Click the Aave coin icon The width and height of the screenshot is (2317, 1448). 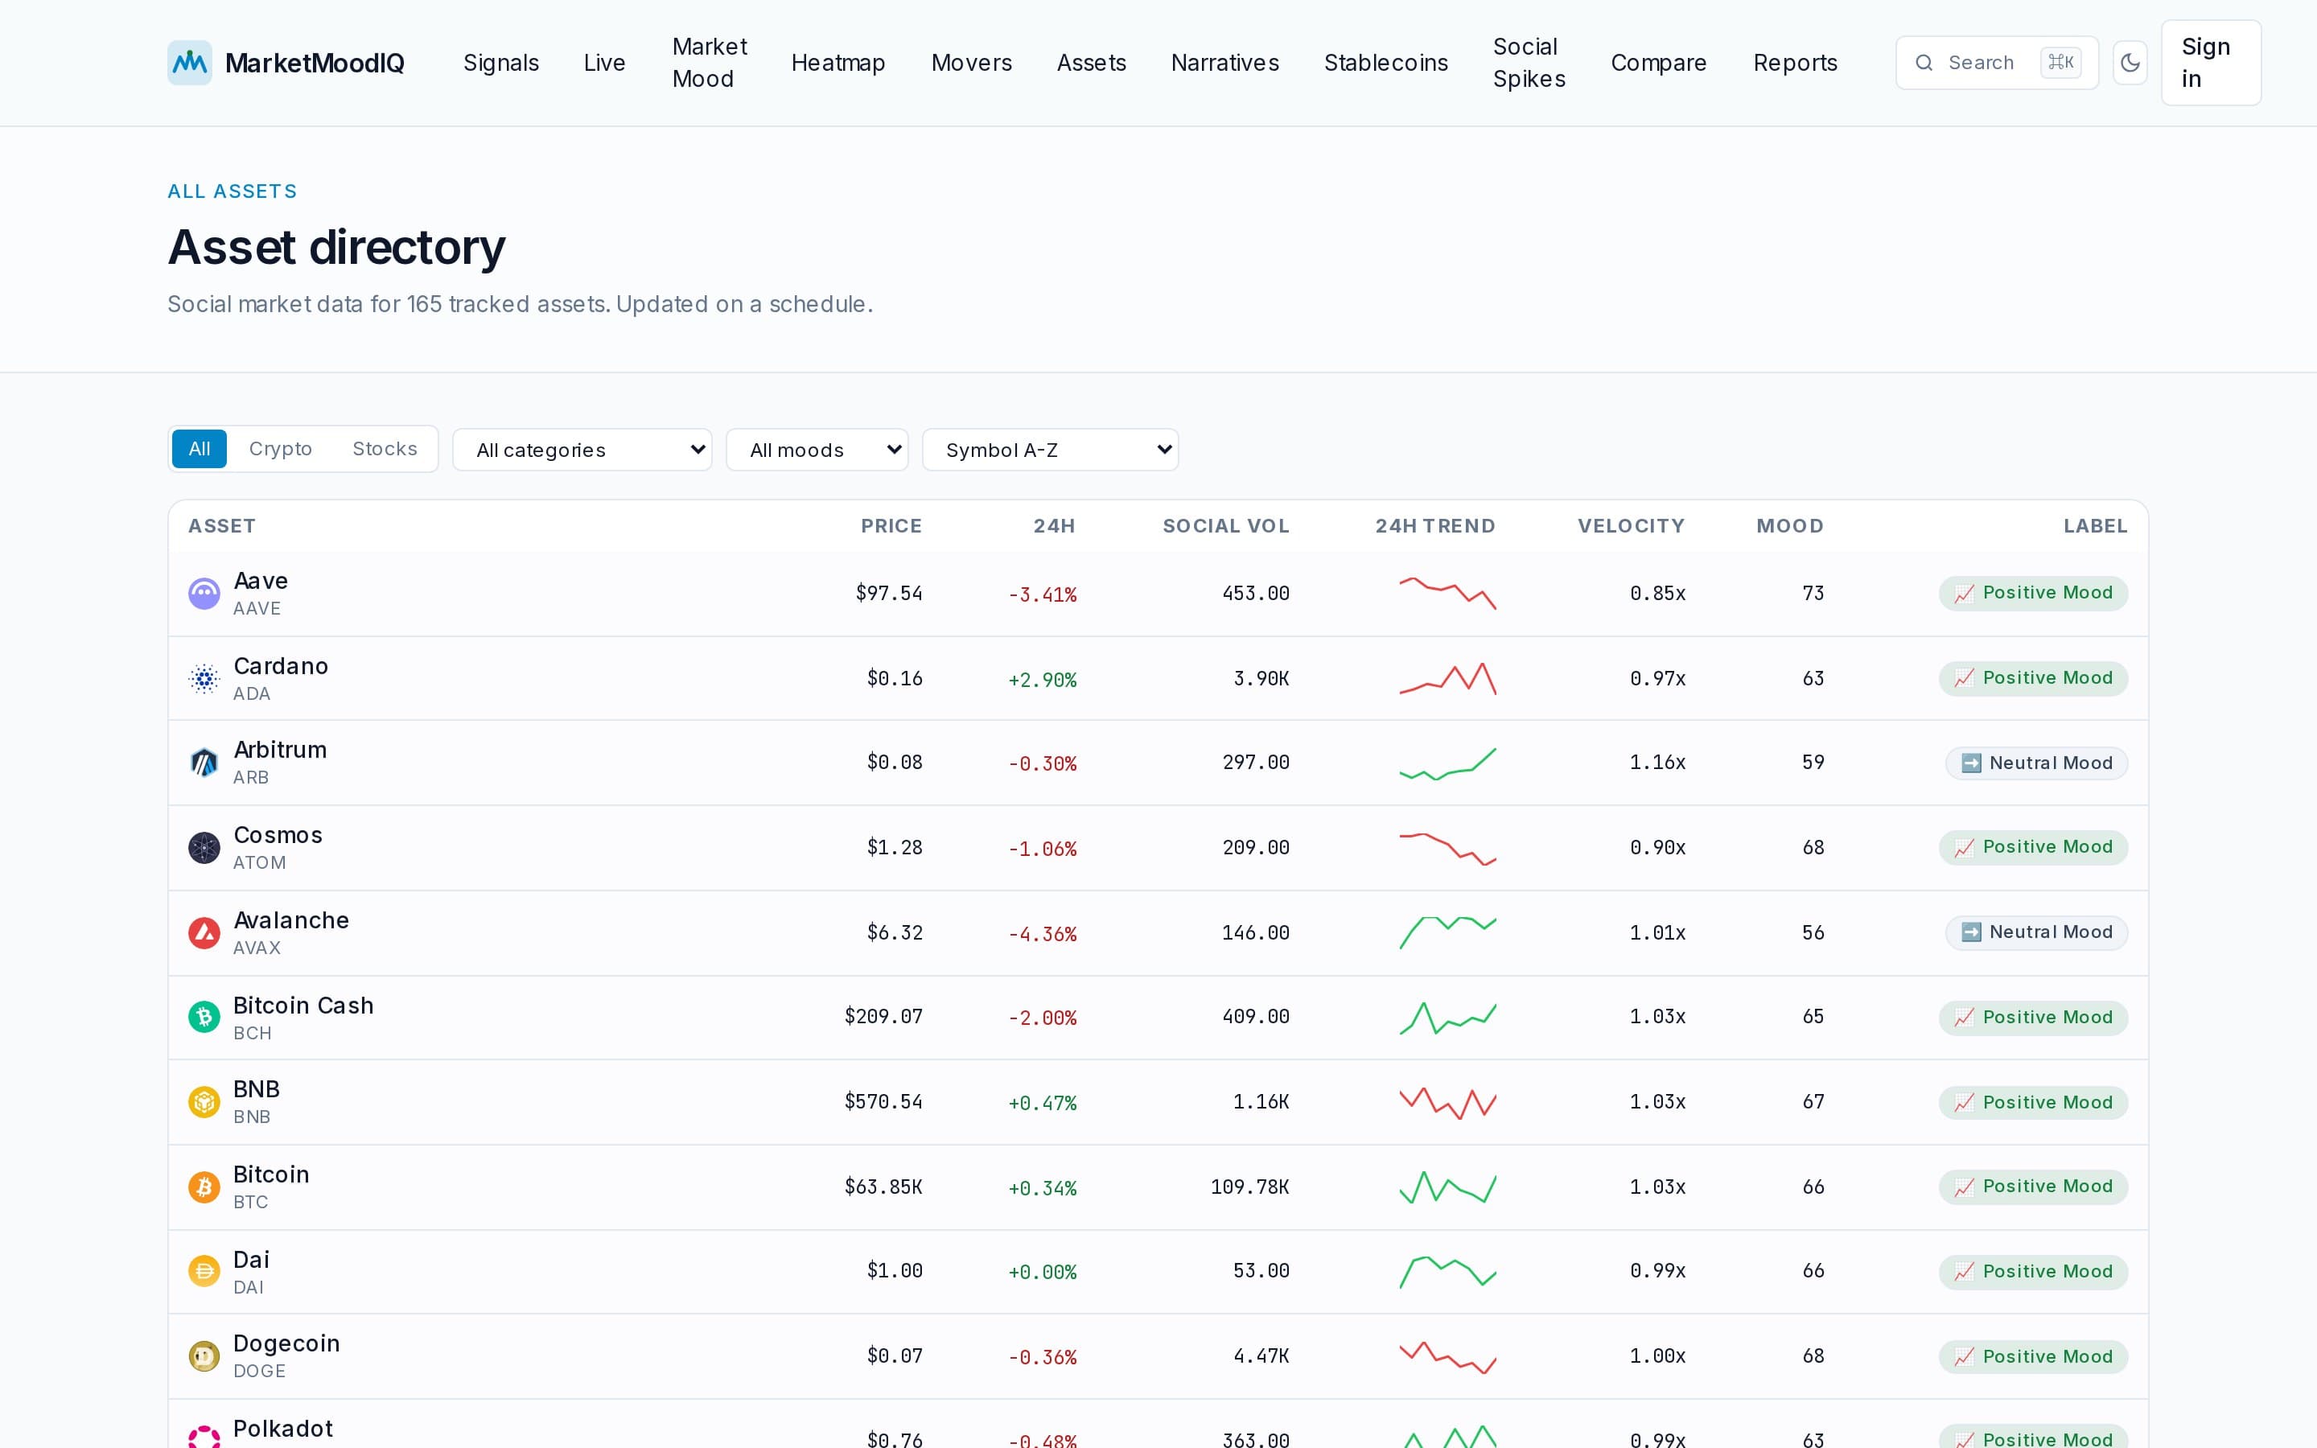pyautogui.click(x=204, y=594)
